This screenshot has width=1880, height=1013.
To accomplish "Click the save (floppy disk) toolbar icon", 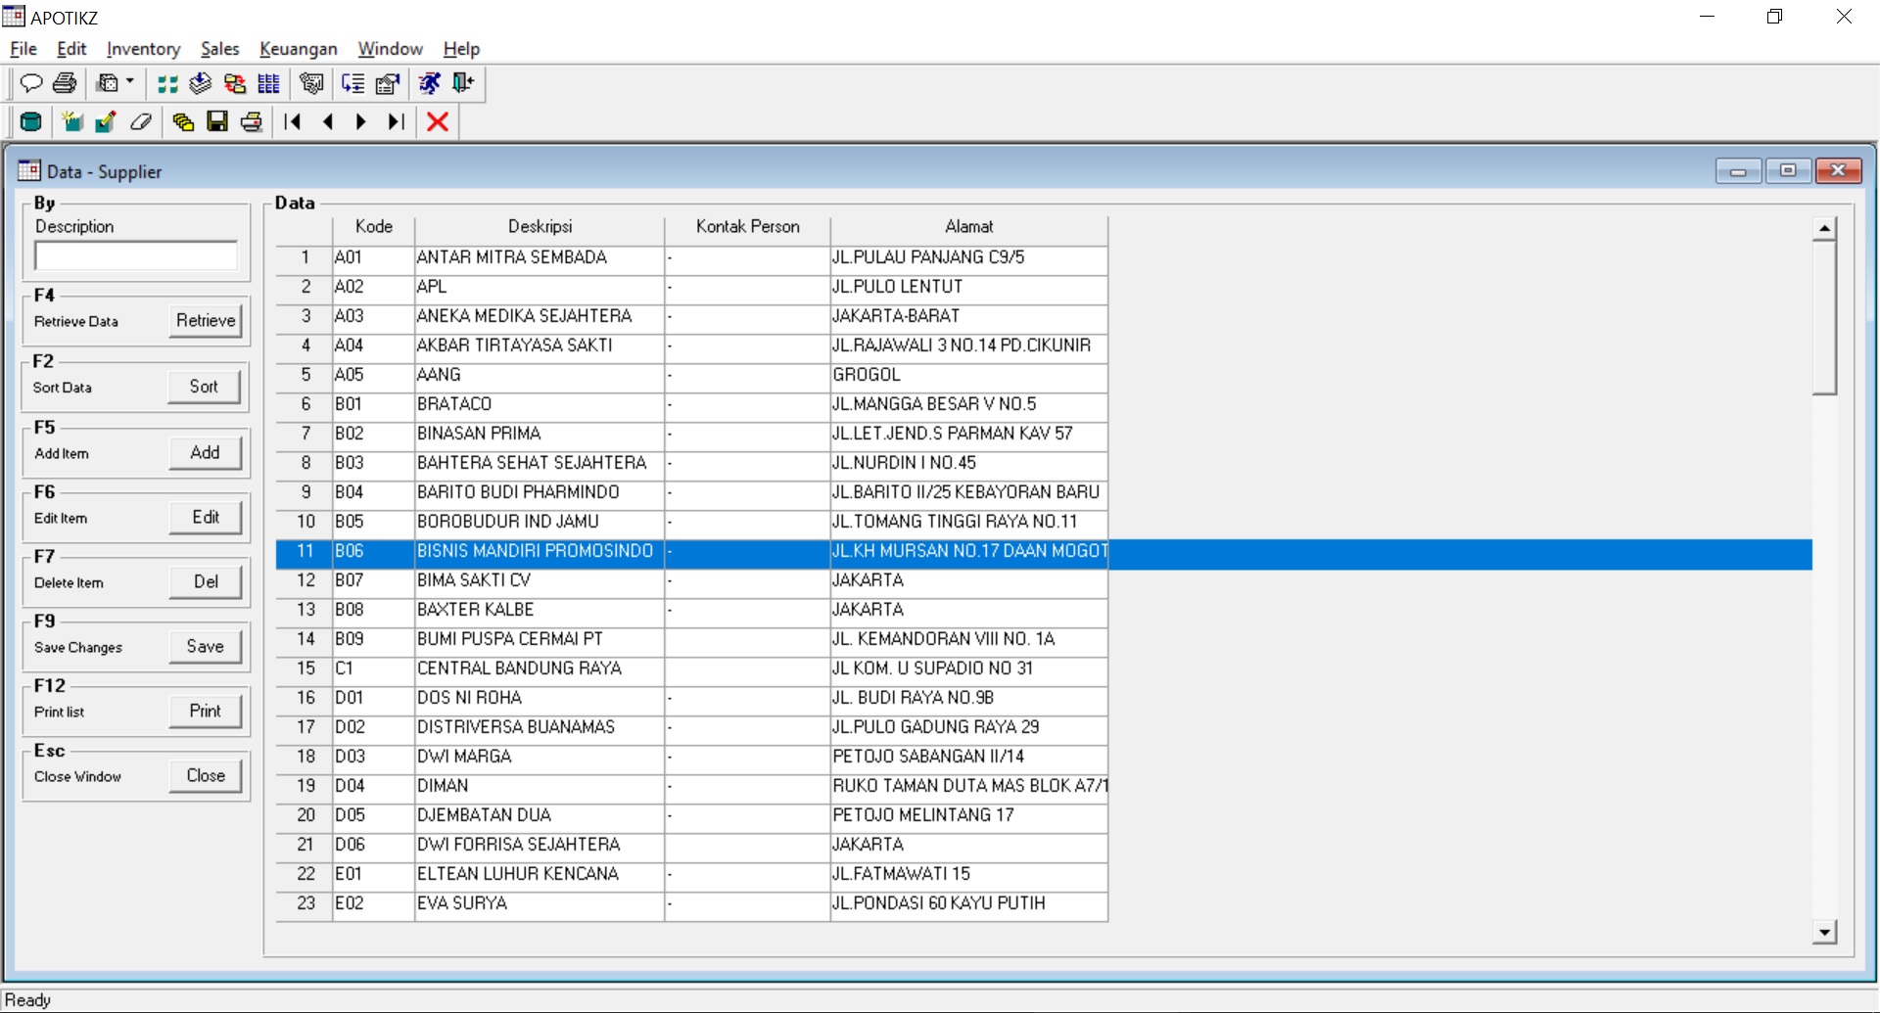I will pos(216,121).
